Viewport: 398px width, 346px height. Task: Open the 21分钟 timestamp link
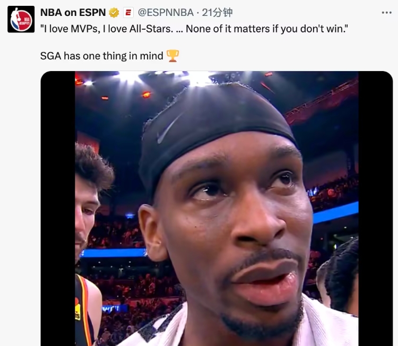[217, 12]
